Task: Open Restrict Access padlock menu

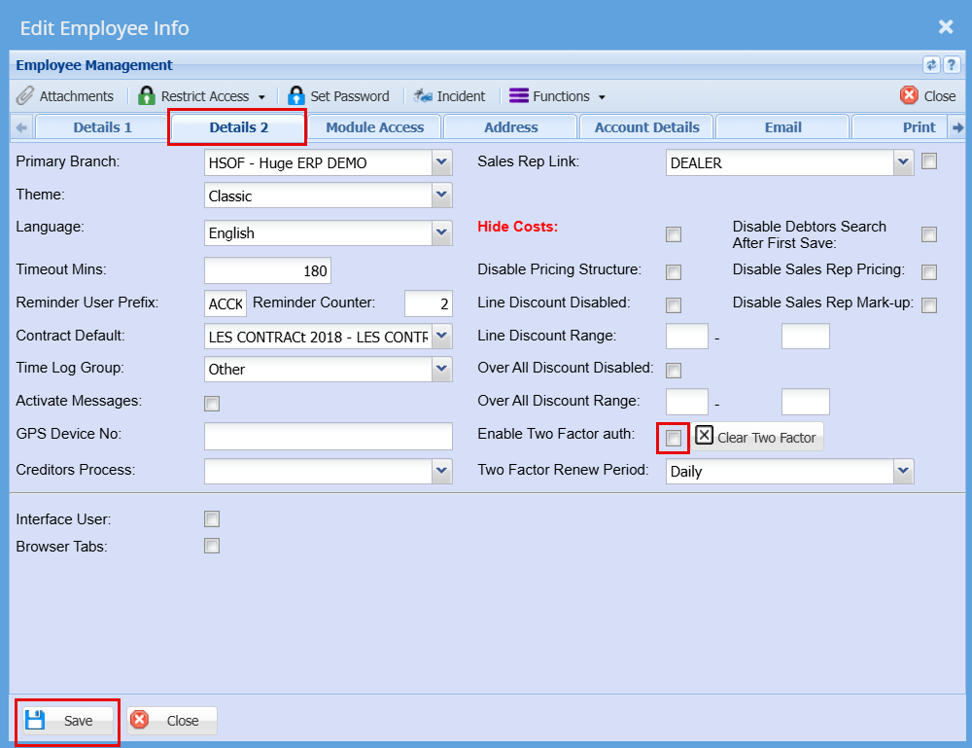Action: coord(148,96)
